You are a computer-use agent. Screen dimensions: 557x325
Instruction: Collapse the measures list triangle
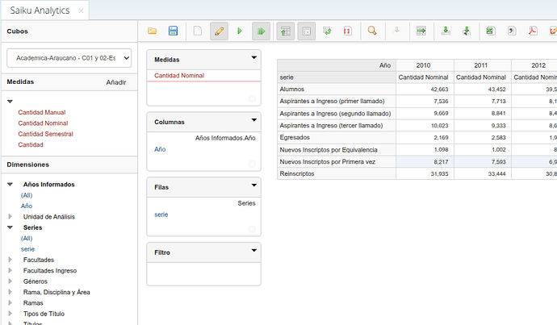tap(10, 102)
